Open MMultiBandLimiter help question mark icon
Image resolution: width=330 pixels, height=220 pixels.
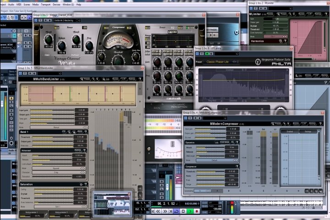coord(140,79)
